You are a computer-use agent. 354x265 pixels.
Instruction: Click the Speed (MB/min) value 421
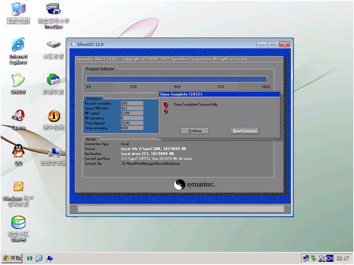[x=132, y=108]
